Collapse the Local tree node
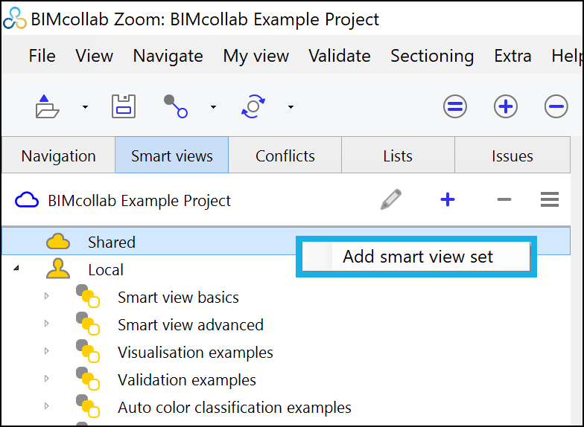The height and width of the screenshot is (427, 584). (16, 268)
